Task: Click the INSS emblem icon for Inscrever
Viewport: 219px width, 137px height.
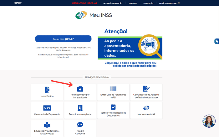Action: (x=146, y=108)
